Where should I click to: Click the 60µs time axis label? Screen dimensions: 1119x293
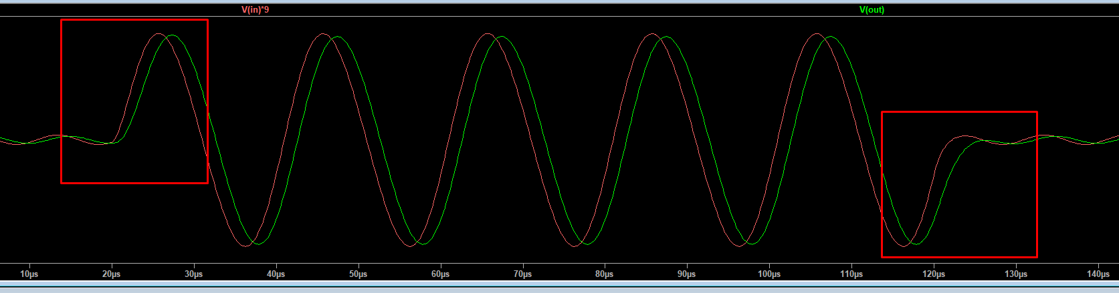pos(440,274)
